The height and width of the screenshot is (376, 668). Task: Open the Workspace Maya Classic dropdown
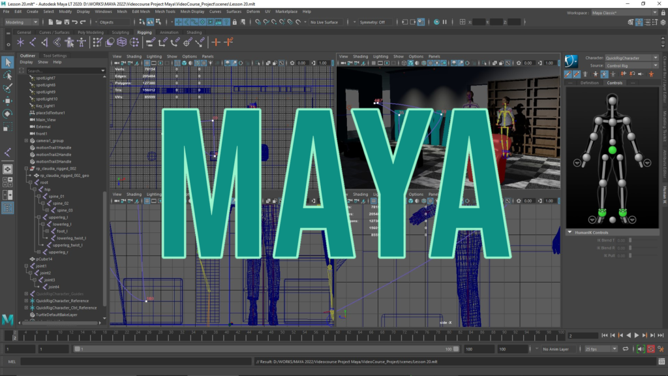624,13
